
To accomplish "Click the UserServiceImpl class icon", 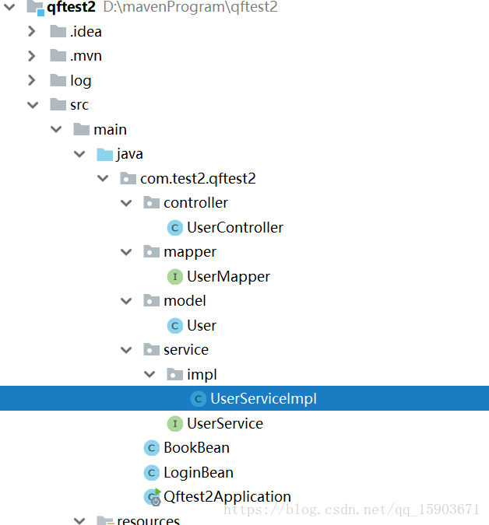I will tap(199, 399).
